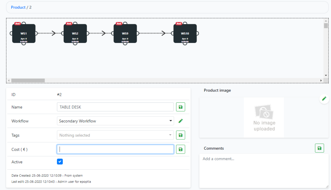Click the No image uploaded placeholder
This screenshot has width=331, height=190.
pyautogui.click(x=264, y=117)
